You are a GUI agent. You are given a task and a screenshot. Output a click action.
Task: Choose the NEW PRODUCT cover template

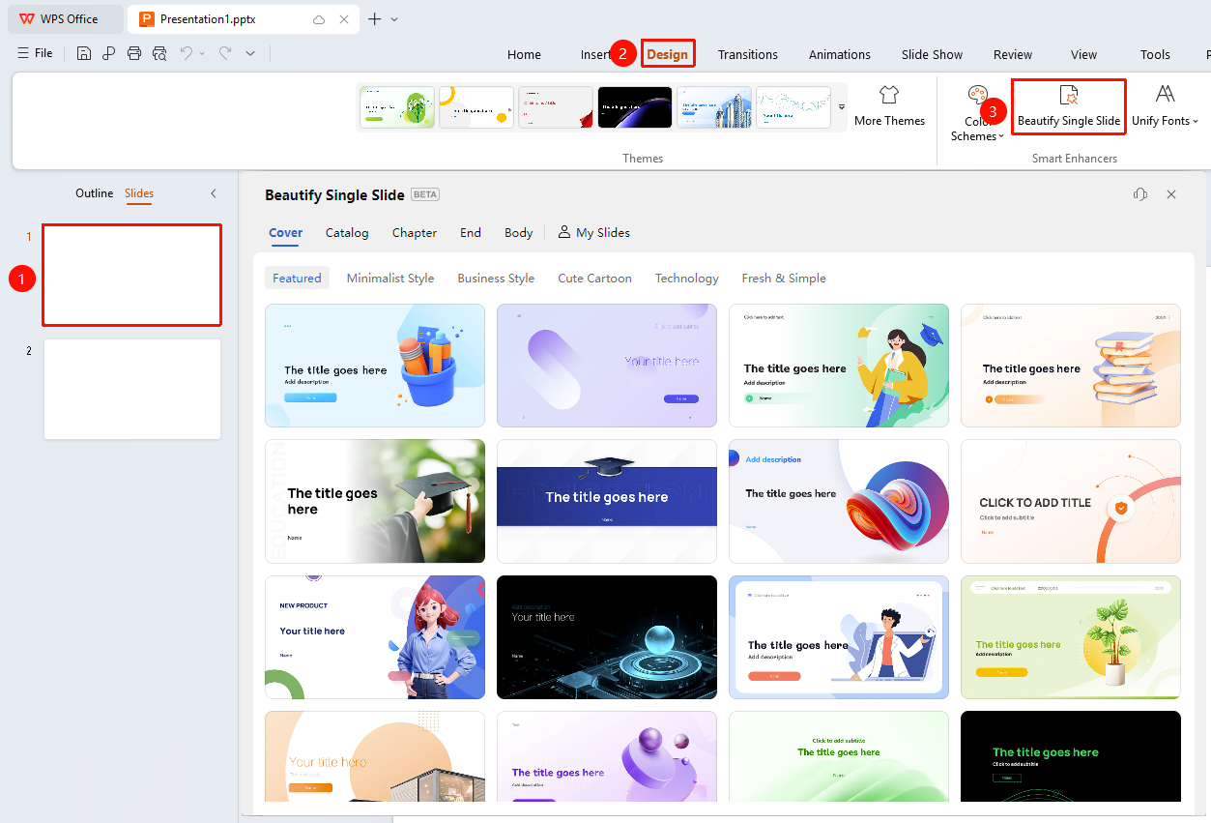point(375,637)
